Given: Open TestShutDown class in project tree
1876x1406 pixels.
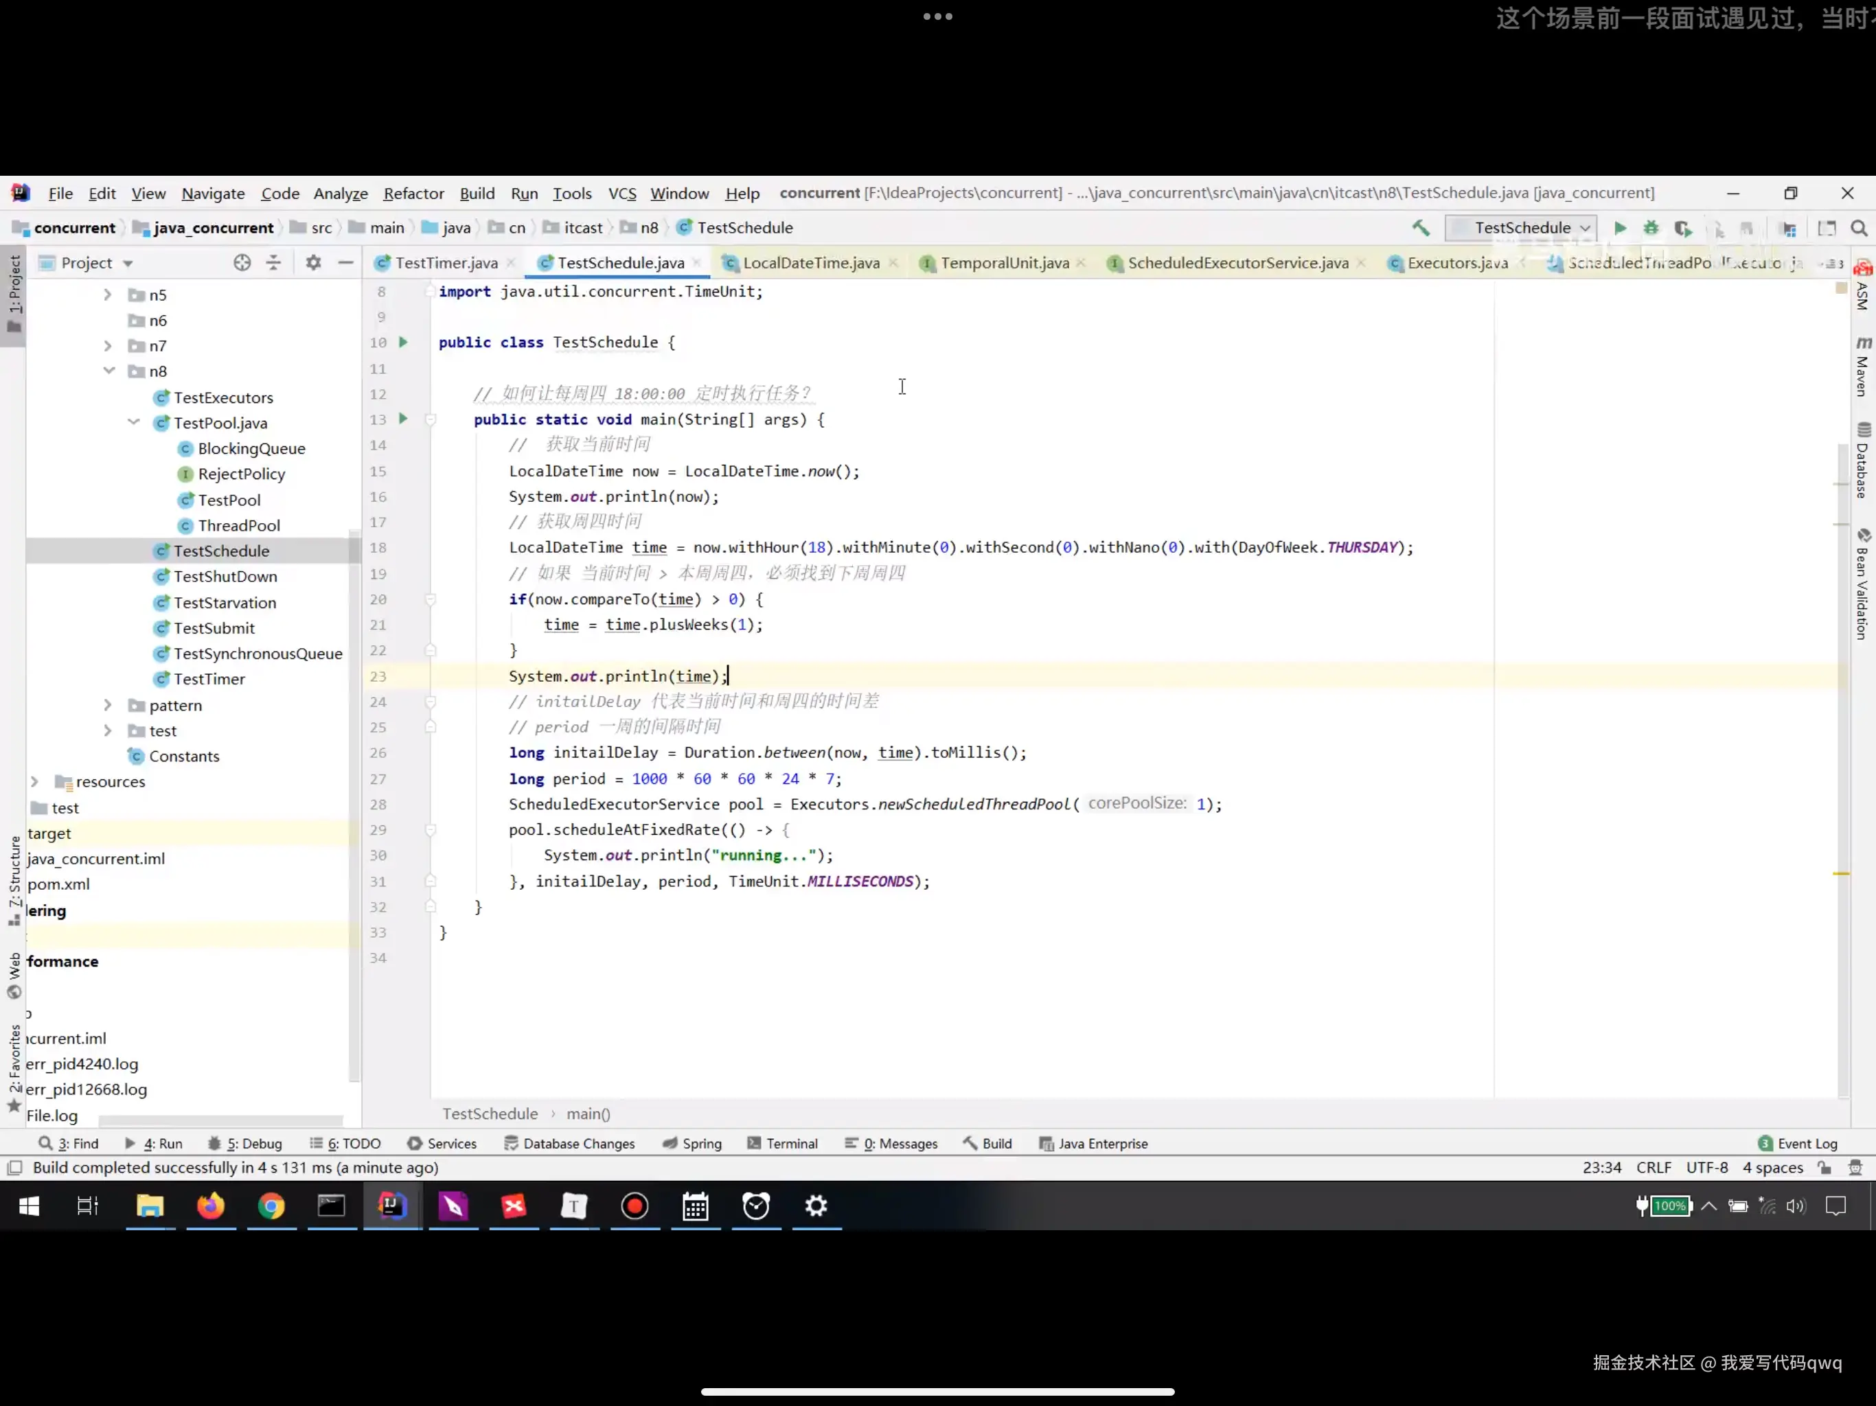Looking at the screenshot, I should (x=225, y=577).
